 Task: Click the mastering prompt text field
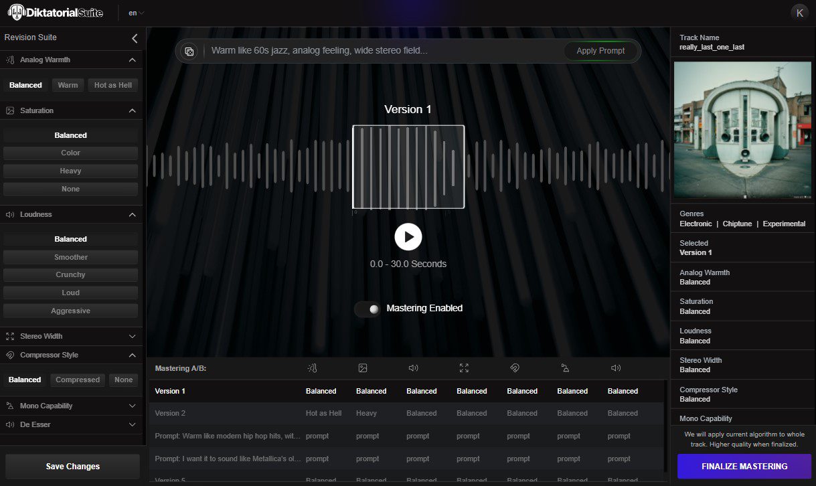(382, 51)
